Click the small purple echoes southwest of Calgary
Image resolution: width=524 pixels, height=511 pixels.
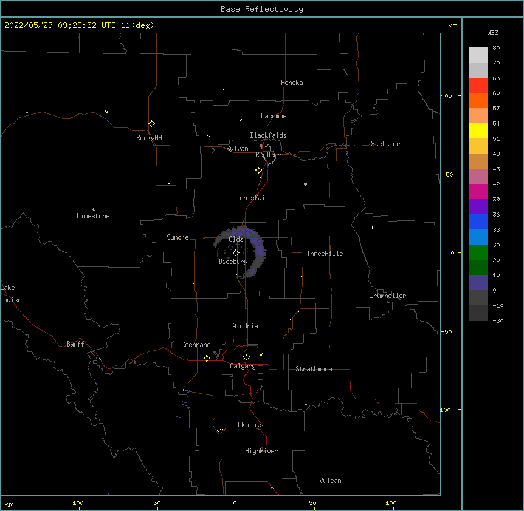[184, 404]
